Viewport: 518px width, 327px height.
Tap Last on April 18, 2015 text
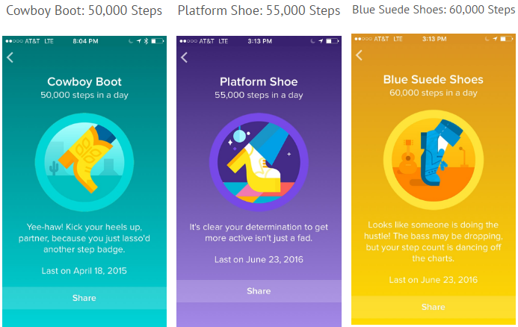pyautogui.click(x=84, y=271)
